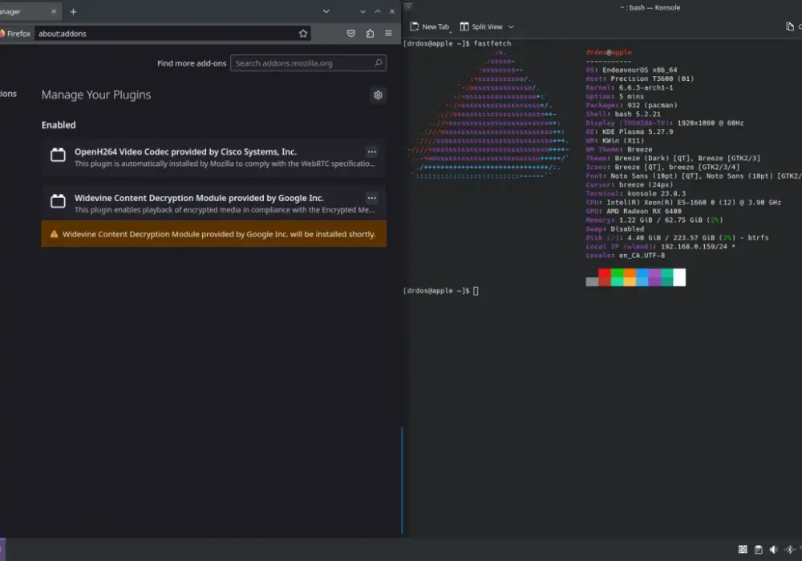Close the Add-ons Manager tab
Image resolution: width=802 pixels, height=561 pixels.
54,11
